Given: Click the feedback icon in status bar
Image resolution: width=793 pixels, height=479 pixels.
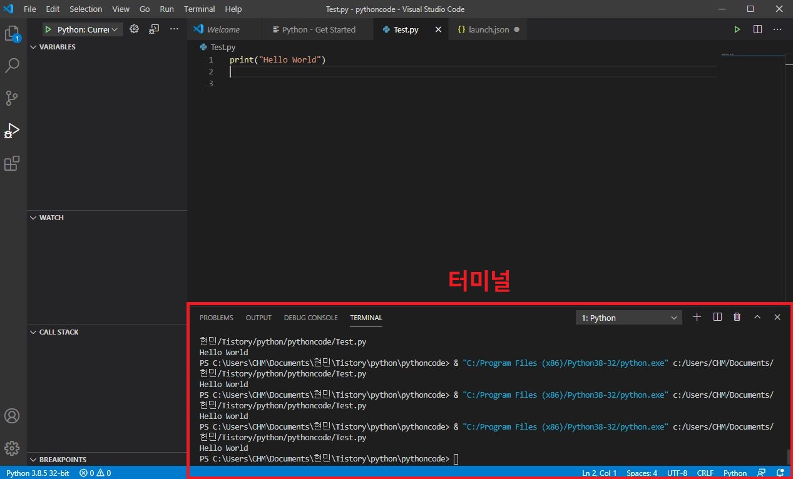Looking at the screenshot, I should (761, 473).
